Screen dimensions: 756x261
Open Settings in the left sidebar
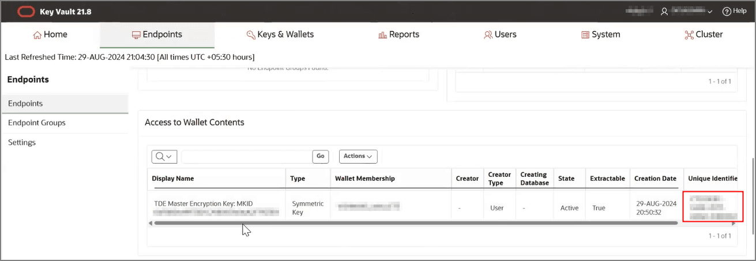pyautogui.click(x=64, y=142)
